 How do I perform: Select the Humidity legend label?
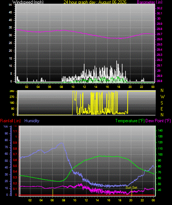[32, 121]
